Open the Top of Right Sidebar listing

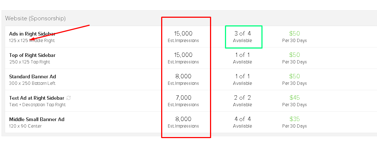pos(32,55)
